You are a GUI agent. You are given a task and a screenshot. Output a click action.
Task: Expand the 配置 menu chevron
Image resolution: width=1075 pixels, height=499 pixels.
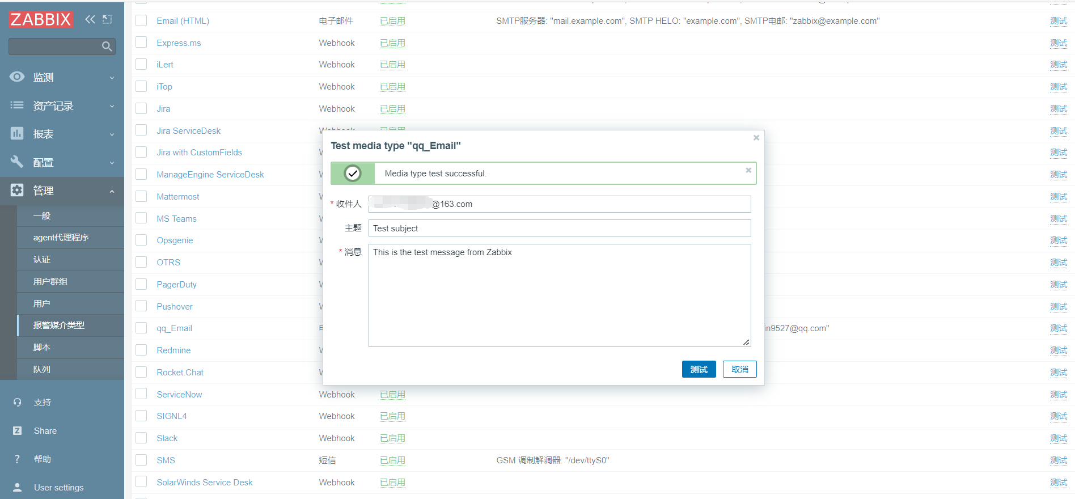pyautogui.click(x=112, y=163)
